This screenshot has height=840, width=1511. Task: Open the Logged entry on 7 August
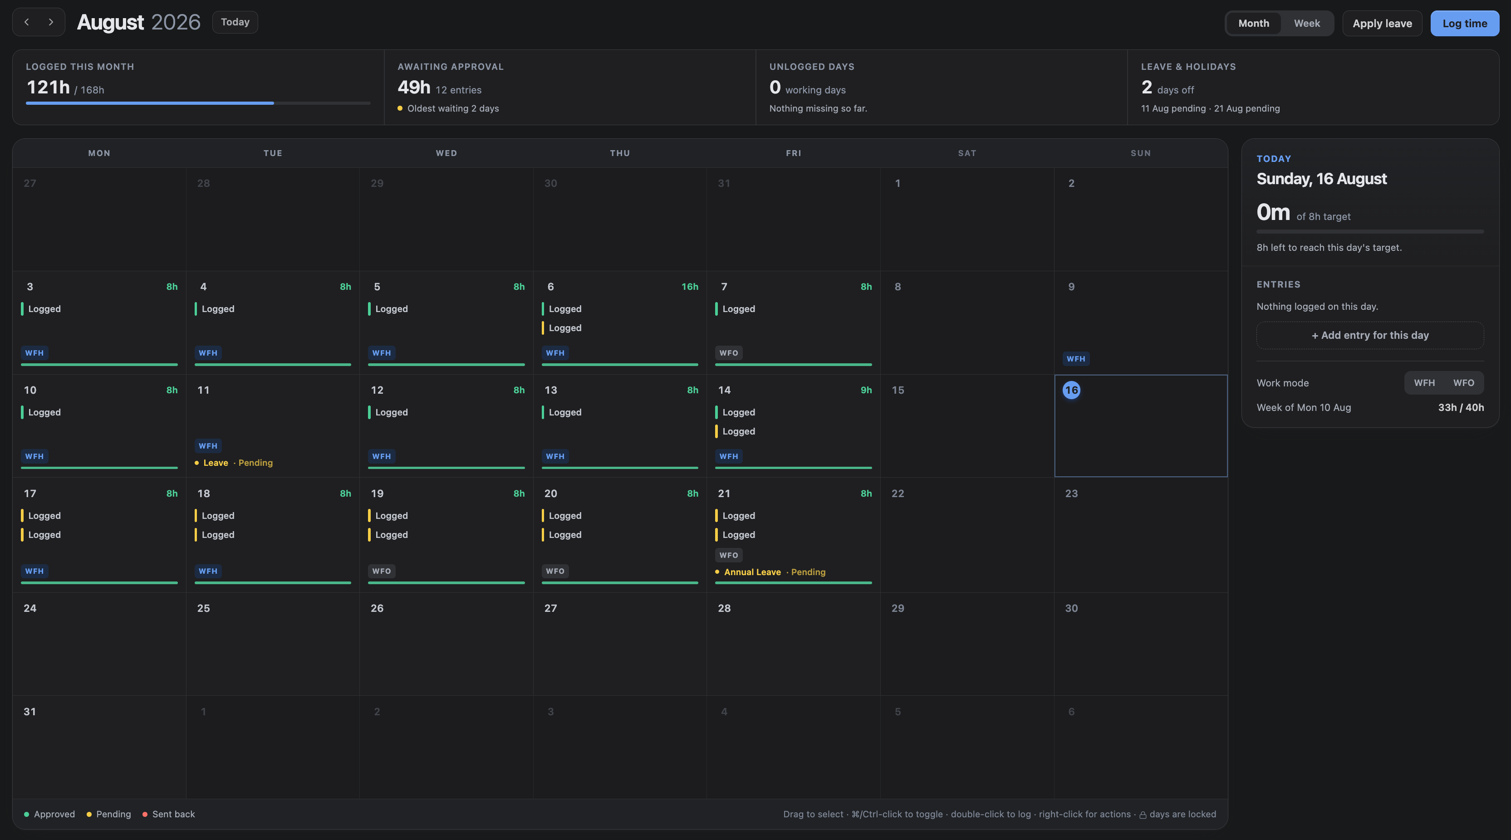794,309
